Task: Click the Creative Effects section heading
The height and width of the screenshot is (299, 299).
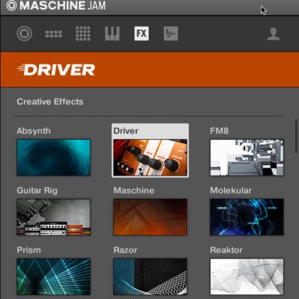Action: 50,102
